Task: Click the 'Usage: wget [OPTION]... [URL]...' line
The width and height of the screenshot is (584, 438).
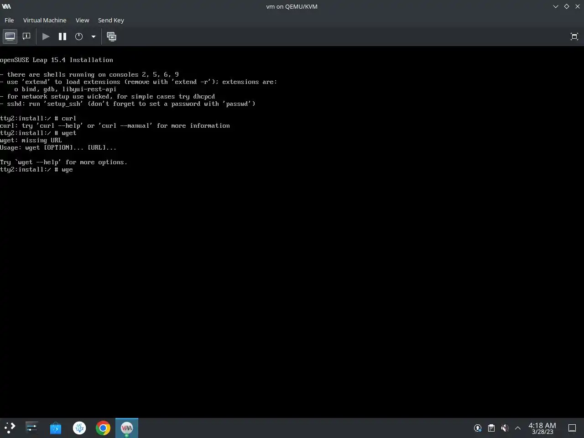Action: 58,147
